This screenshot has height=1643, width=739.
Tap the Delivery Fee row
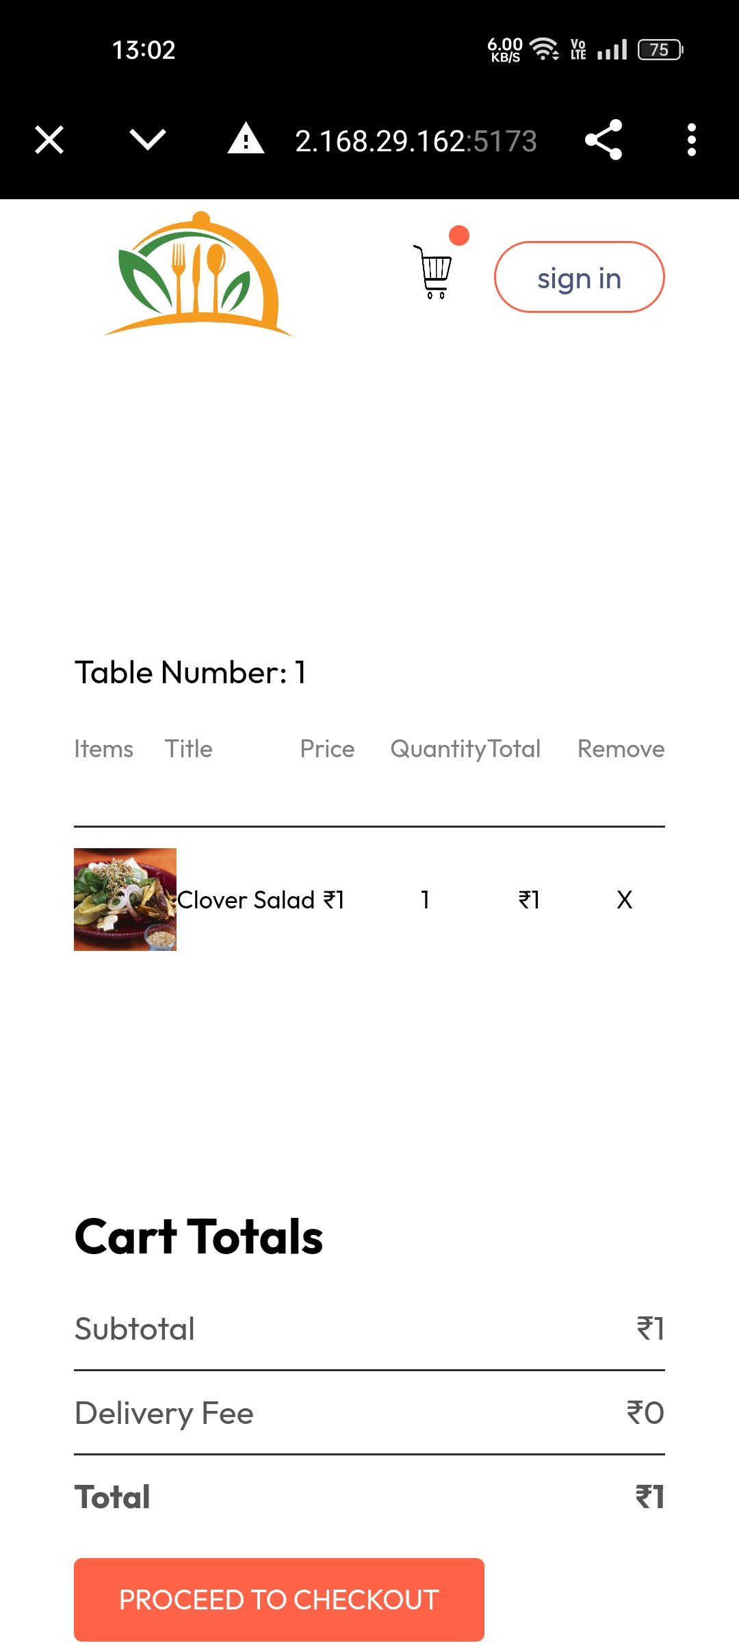click(x=369, y=1413)
